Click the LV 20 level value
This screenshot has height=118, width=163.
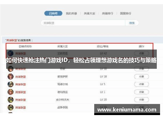point(103,99)
